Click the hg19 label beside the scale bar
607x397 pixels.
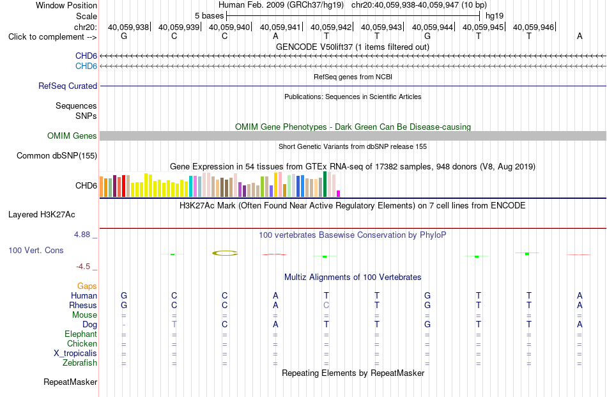click(x=495, y=16)
